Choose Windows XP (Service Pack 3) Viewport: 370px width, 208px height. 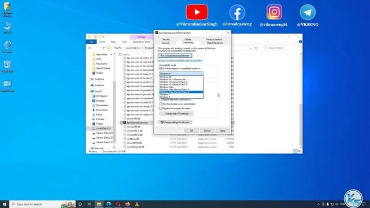click(x=181, y=84)
